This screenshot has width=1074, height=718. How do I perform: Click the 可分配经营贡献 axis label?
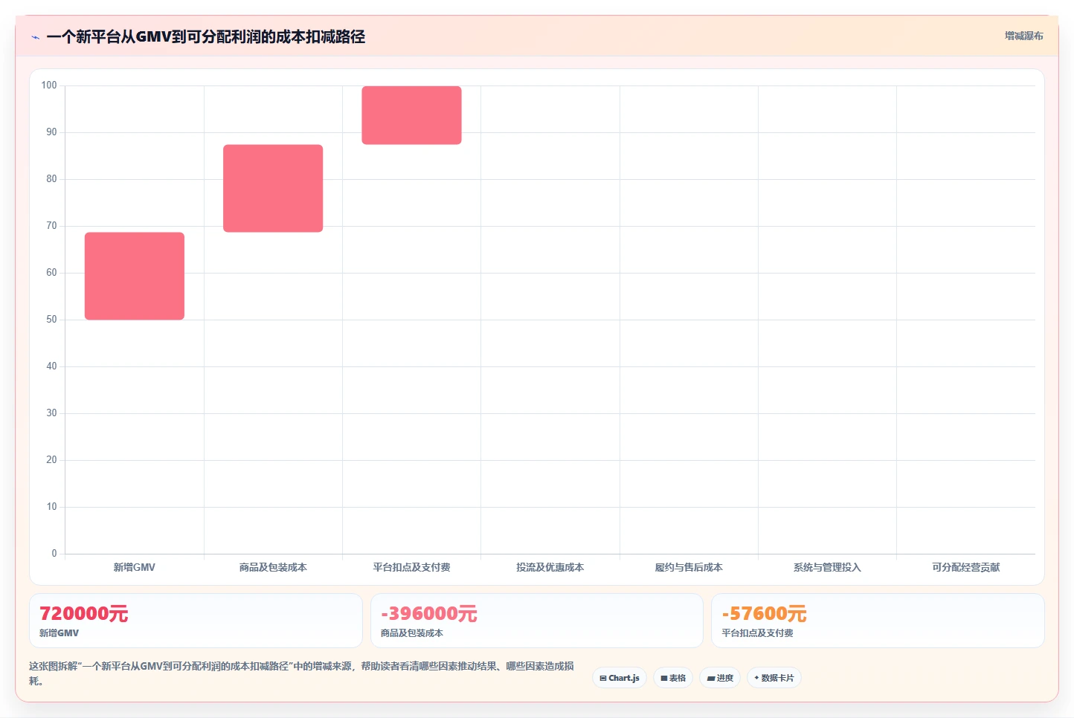[966, 567]
